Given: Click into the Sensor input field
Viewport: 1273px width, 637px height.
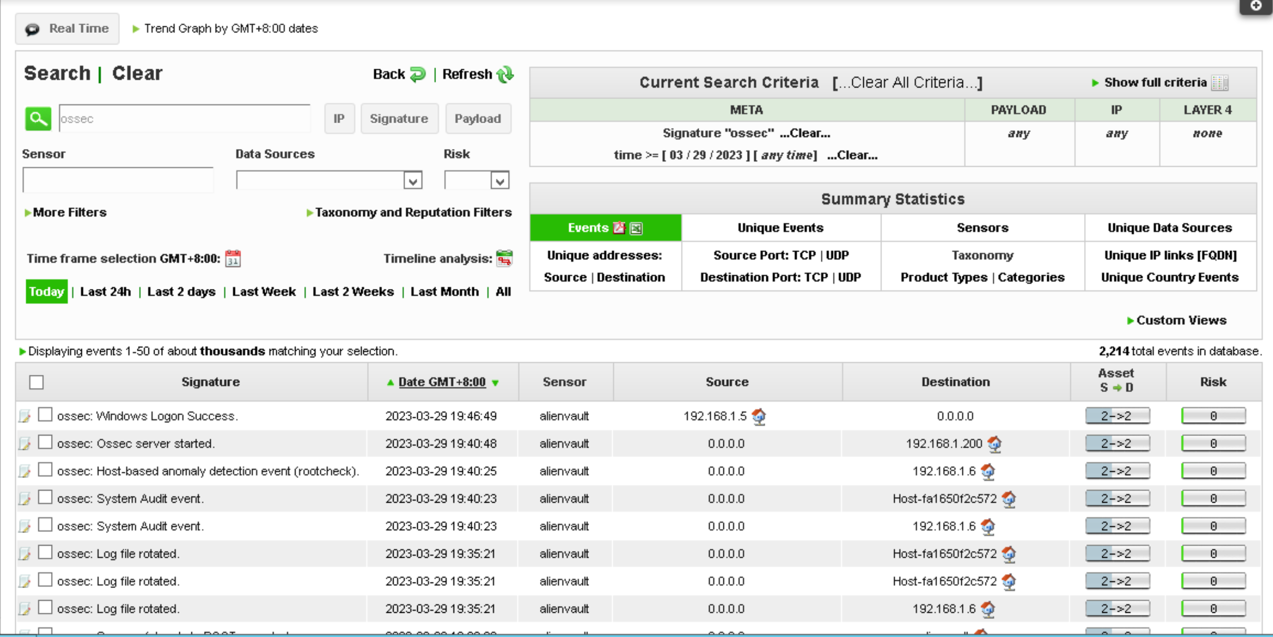Looking at the screenshot, I should click(118, 180).
